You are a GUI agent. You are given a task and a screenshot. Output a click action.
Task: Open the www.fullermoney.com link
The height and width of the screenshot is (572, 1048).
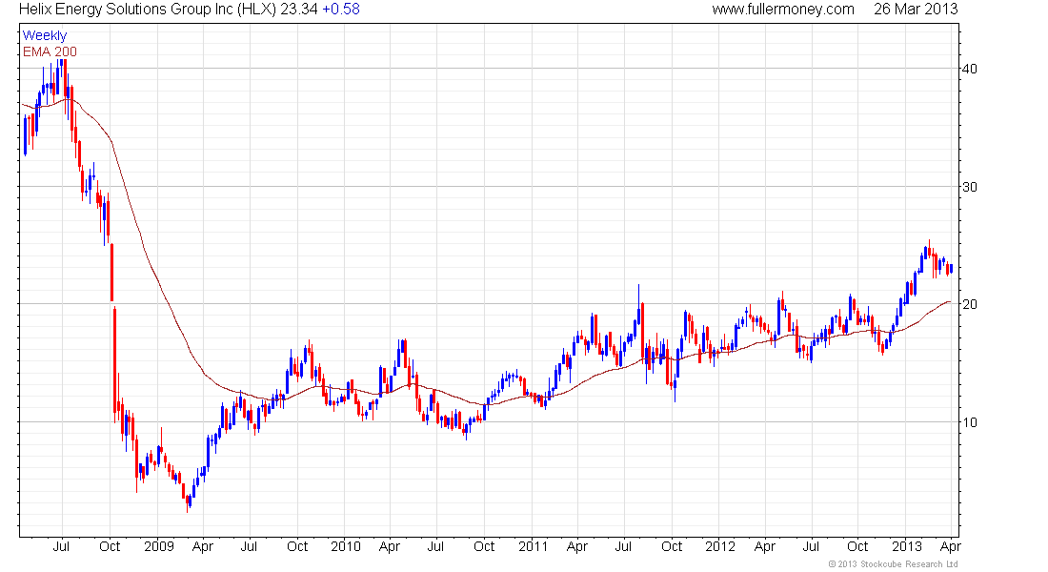[782, 10]
